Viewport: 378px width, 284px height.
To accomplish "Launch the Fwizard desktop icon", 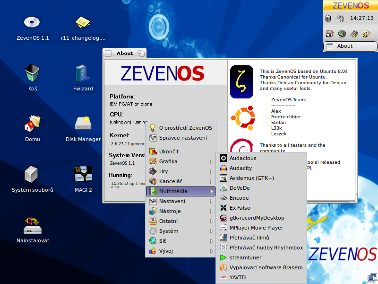I will (x=82, y=73).
